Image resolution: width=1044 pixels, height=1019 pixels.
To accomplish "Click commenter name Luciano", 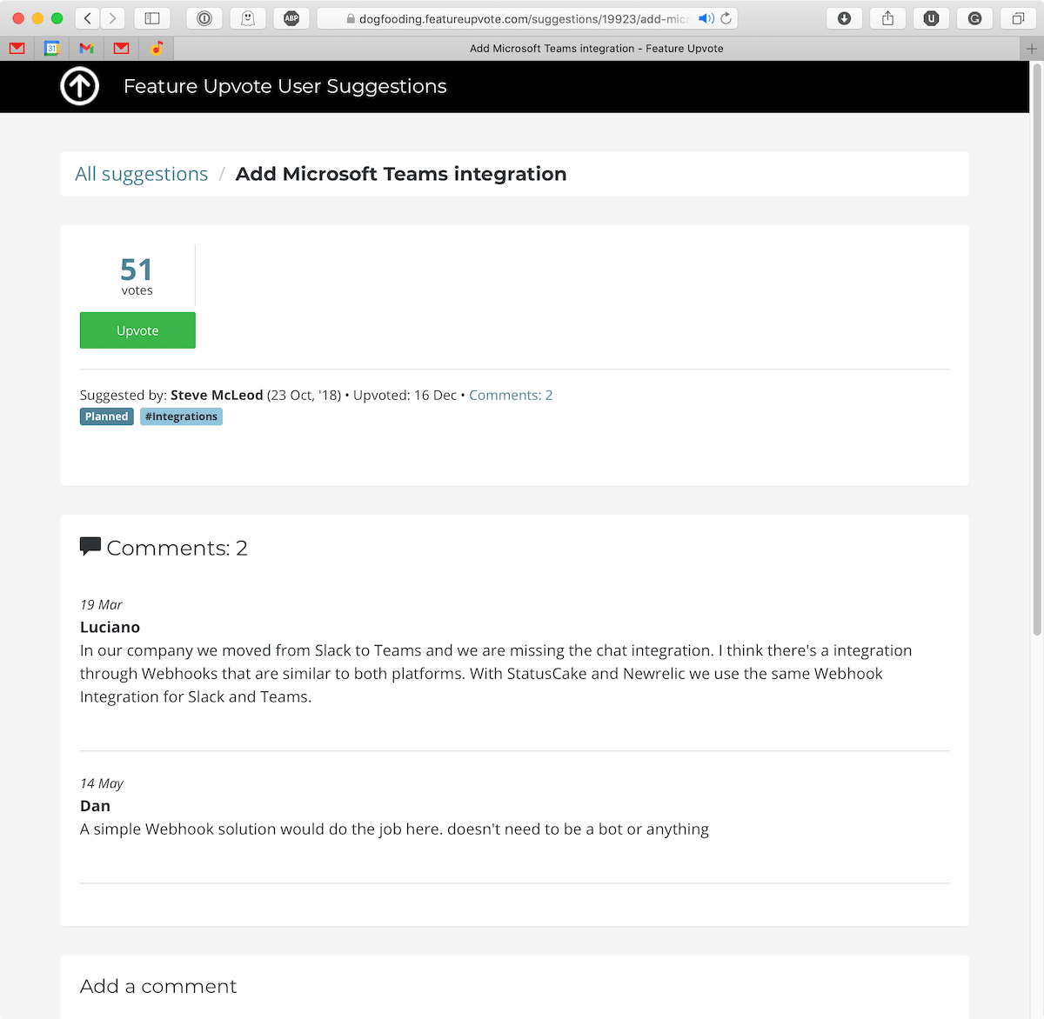I will pyautogui.click(x=110, y=627).
